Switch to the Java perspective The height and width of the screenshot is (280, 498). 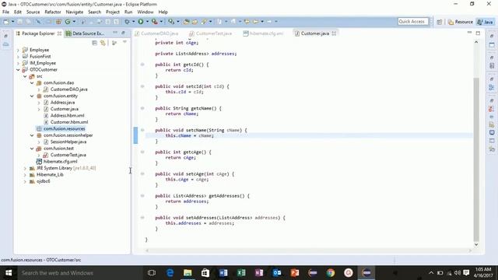[x=485, y=22]
